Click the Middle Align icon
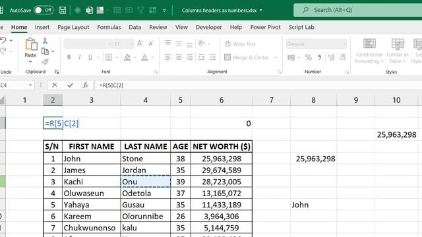Viewport: 422px width, 237px height. [179, 43]
